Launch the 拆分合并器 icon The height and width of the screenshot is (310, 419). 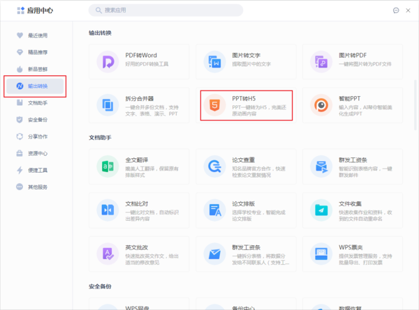coord(108,106)
